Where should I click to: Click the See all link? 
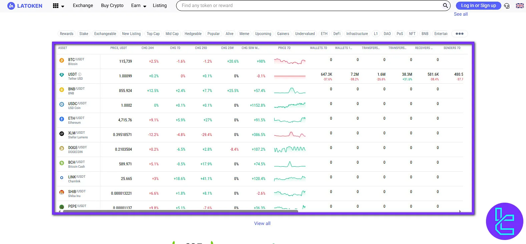pyautogui.click(x=461, y=14)
